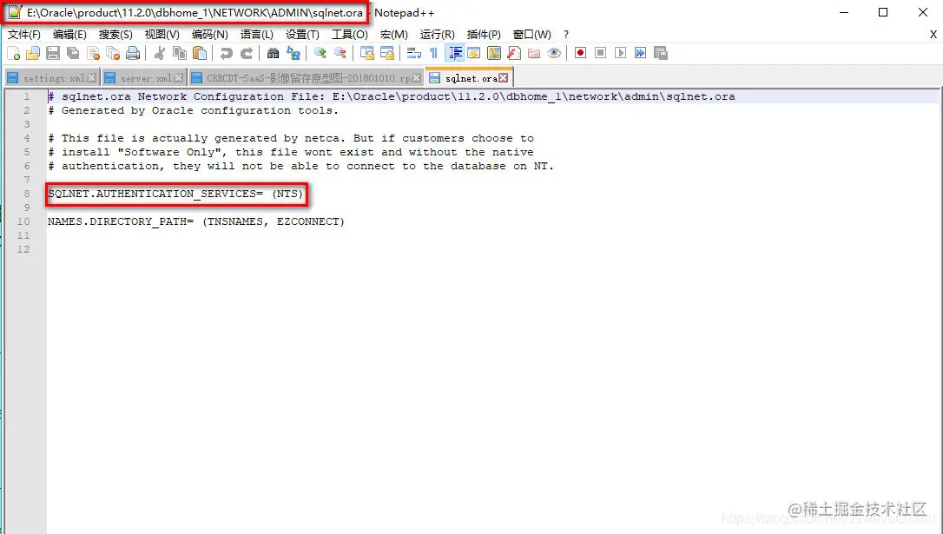Open the 宏(M) menu
The width and height of the screenshot is (943, 534).
pyautogui.click(x=394, y=34)
